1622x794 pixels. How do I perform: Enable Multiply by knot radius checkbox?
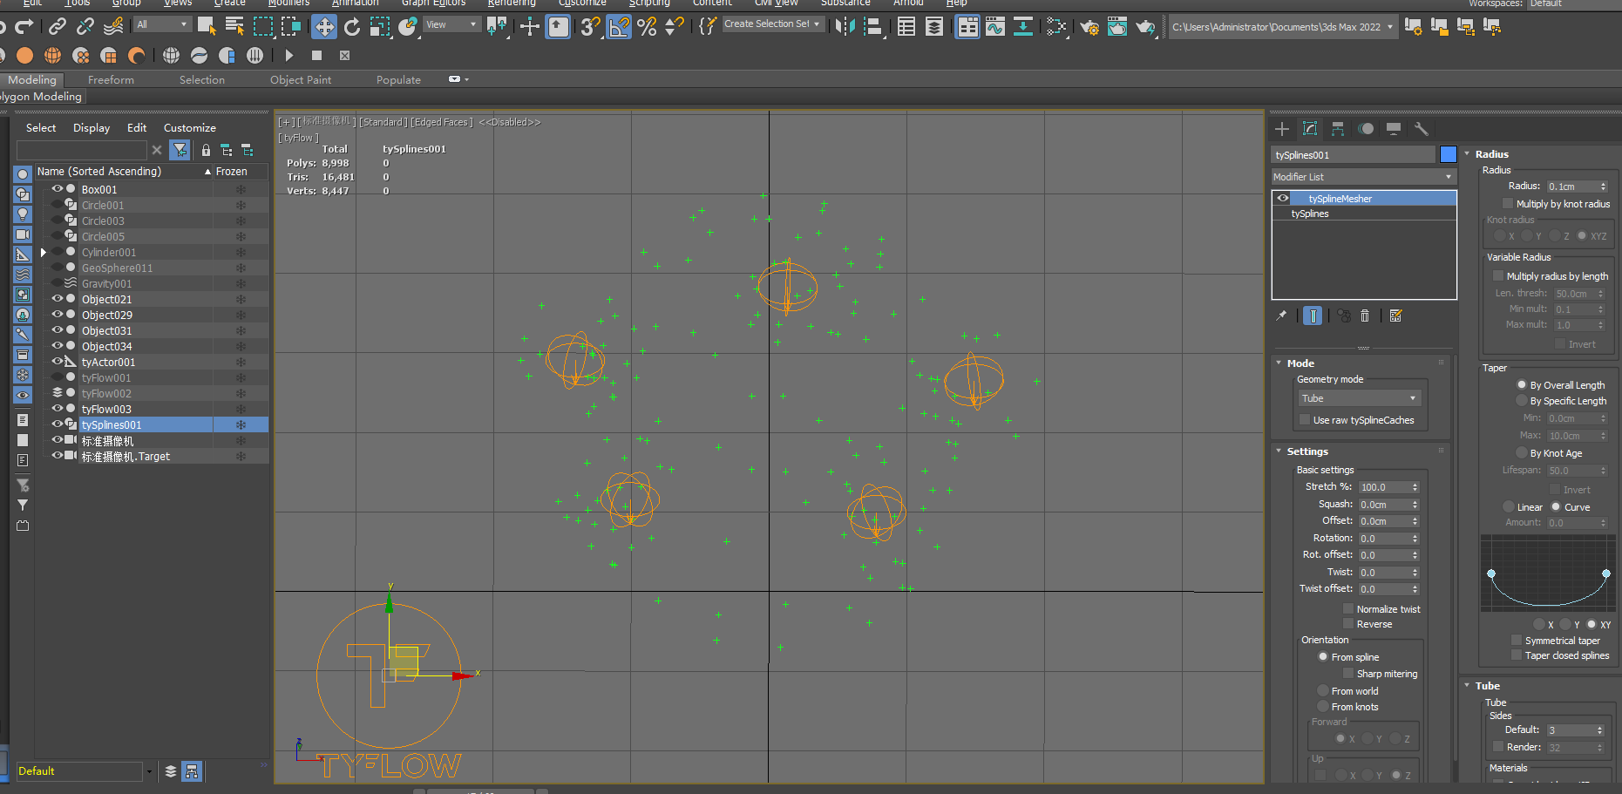(x=1508, y=203)
